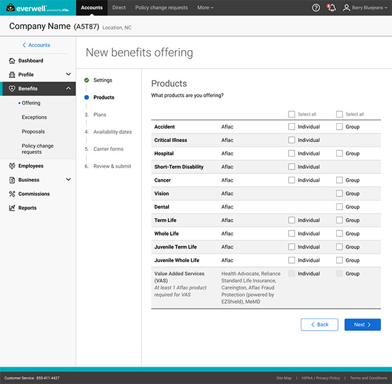Click the Commissions percent icon
This screenshot has height=384, width=392.
coord(12,194)
